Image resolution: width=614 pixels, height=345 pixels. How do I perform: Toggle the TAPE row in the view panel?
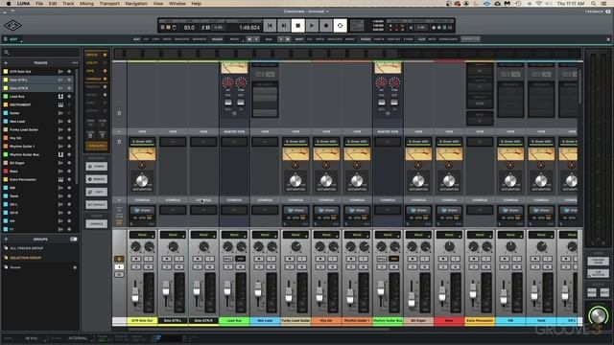tap(96, 71)
